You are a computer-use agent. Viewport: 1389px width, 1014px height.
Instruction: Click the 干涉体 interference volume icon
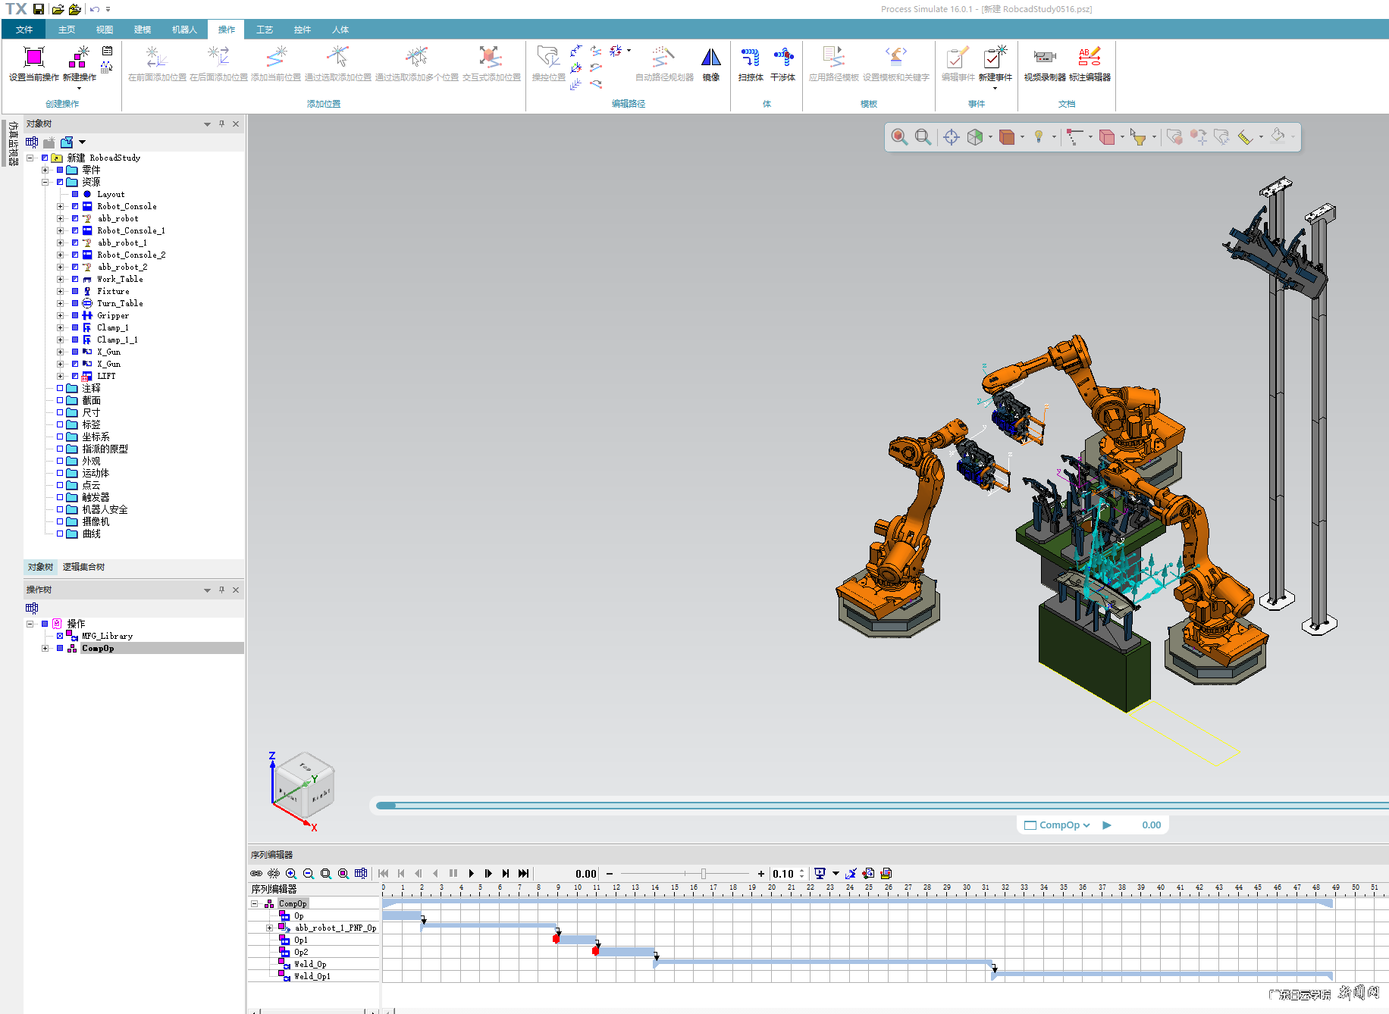click(x=782, y=58)
